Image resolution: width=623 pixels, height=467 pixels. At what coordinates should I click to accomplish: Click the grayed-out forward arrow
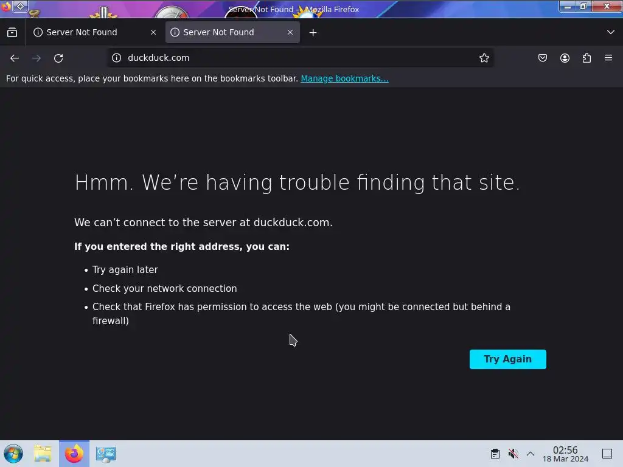click(36, 58)
